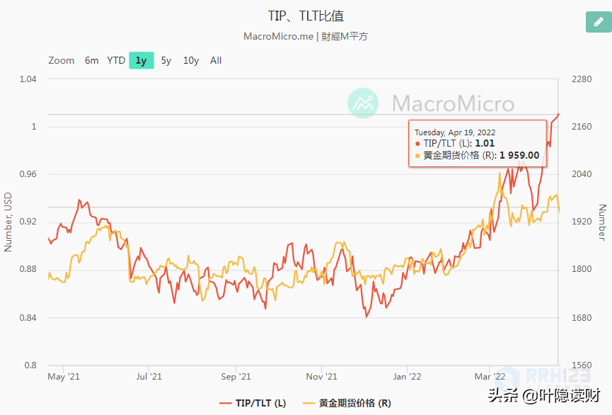Click the chart title TIP、TLT比值
Viewport: 612px width, 415px height.
point(306,16)
